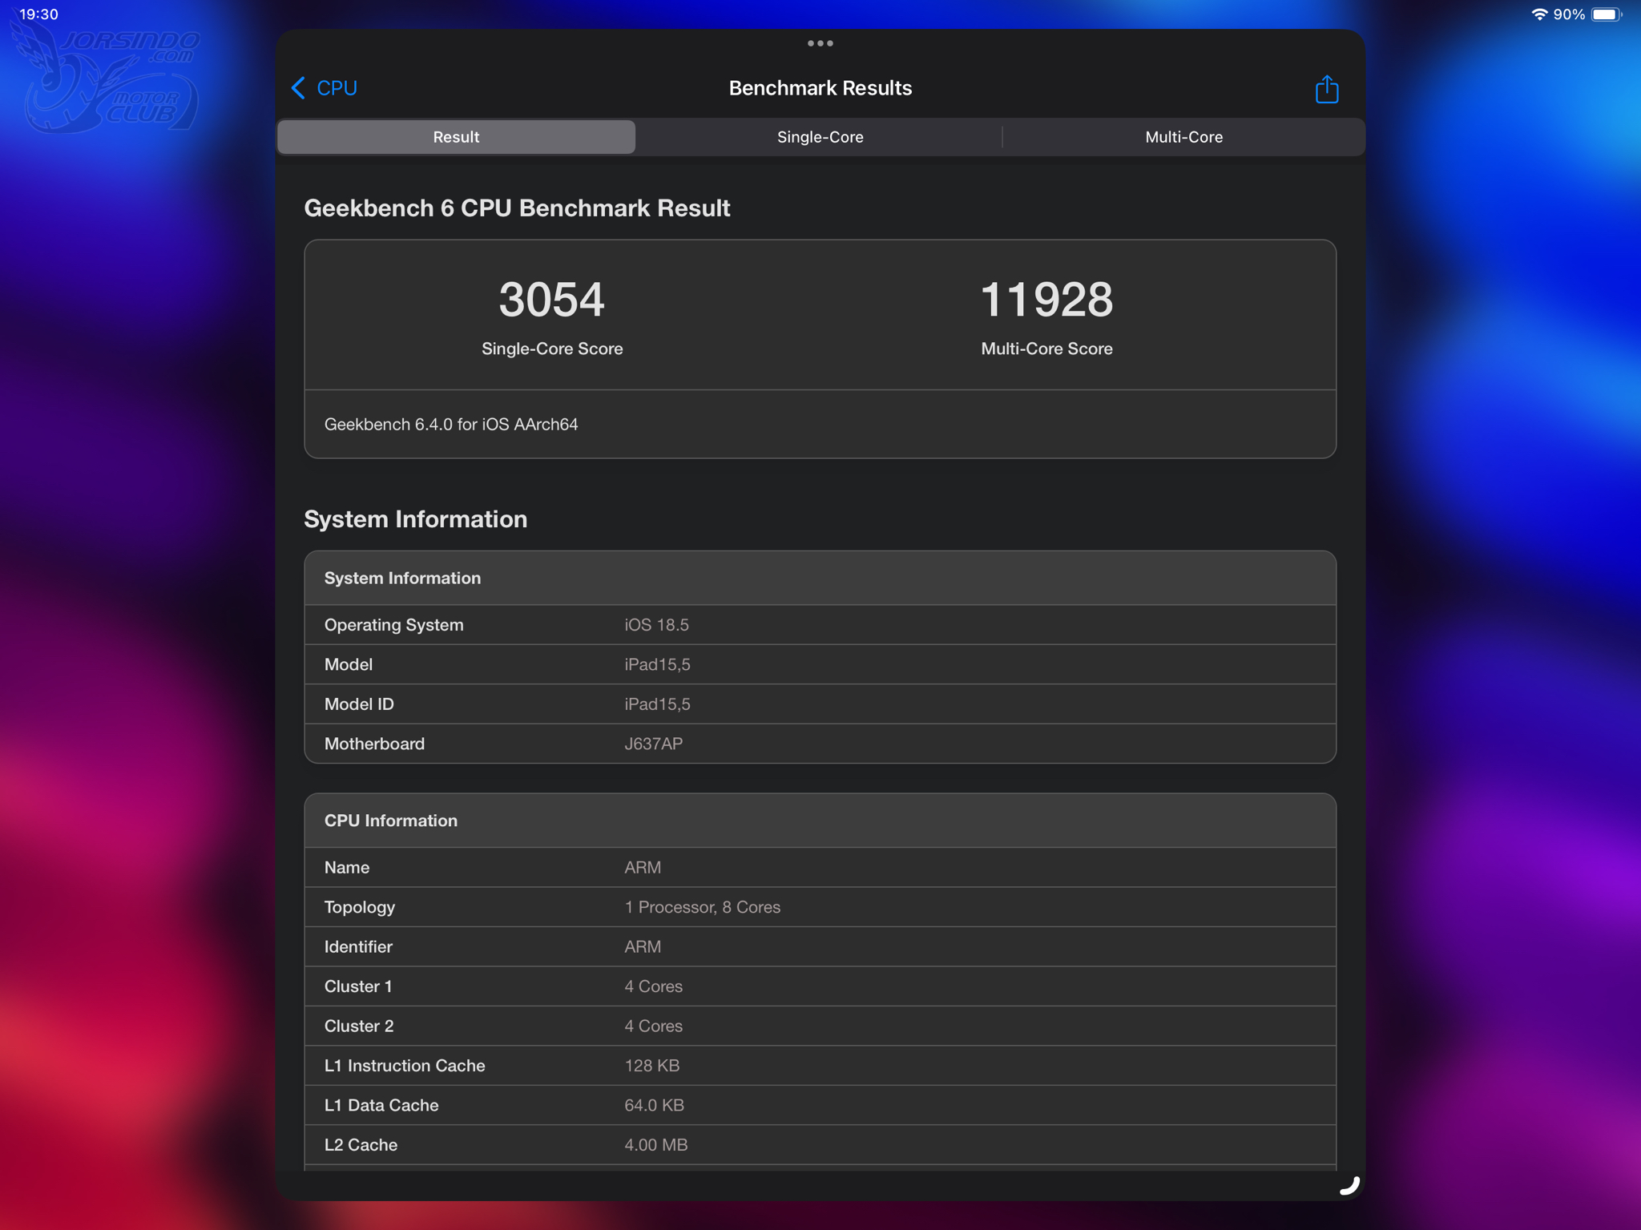Tap the Motherboard row label
Screen dimensions: 1641x1230
coord(374,744)
